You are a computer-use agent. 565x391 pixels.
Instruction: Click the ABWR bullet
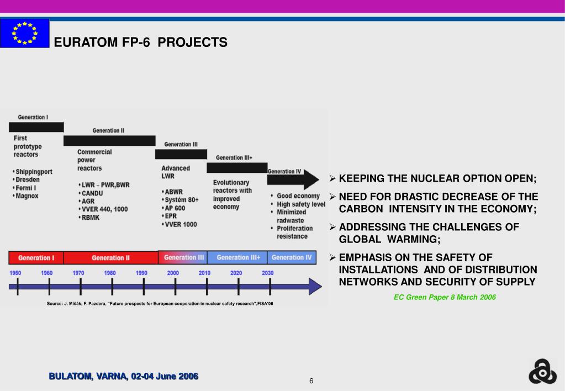[172, 192]
